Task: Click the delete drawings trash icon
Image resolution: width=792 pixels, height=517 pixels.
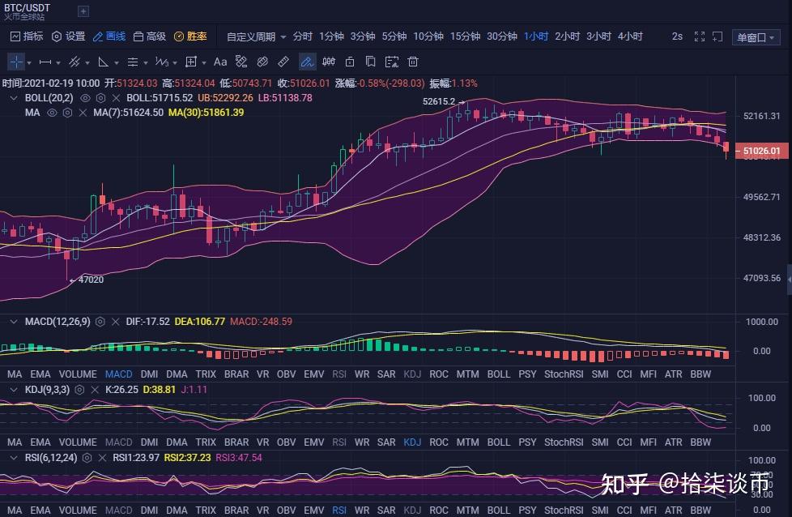Action: (411, 62)
